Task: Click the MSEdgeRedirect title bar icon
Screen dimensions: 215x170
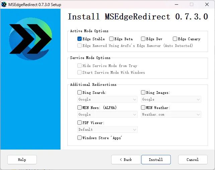Action: tap(4, 4)
